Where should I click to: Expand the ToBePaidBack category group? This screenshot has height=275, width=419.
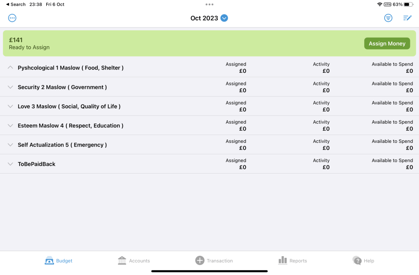tap(10, 164)
